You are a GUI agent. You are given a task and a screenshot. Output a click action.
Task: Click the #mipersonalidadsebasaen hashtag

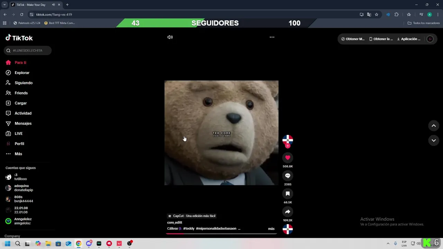(x=216, y=229)
